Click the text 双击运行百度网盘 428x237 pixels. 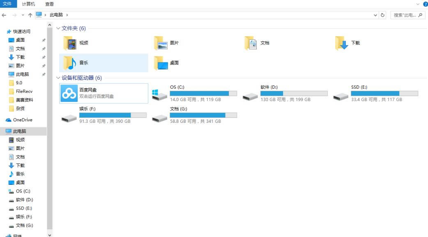click(x=97, y=97)
